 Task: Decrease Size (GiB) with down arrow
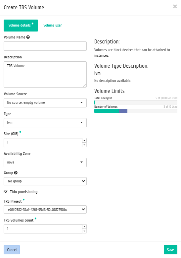[84, 145]
